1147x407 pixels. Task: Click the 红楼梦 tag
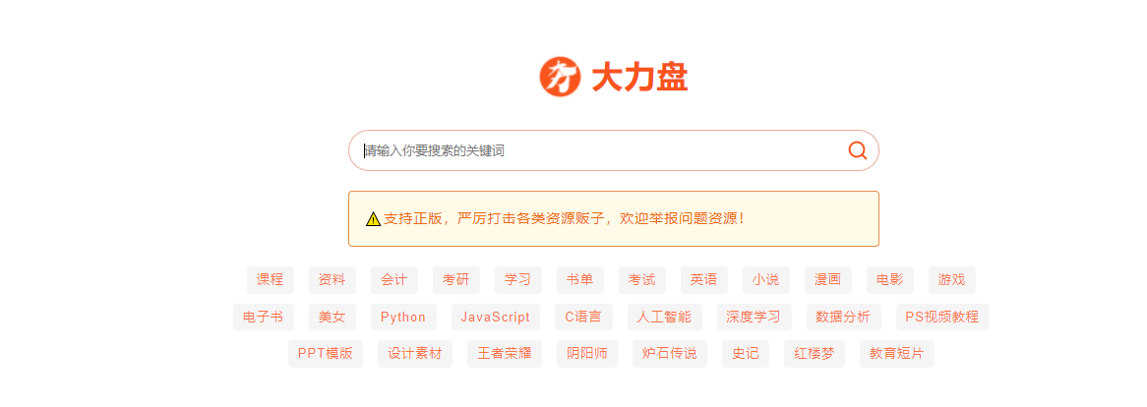pos(814,354)
